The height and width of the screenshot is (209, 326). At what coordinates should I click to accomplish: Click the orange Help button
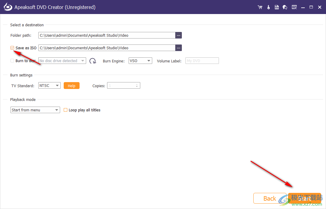click(71, 85)
